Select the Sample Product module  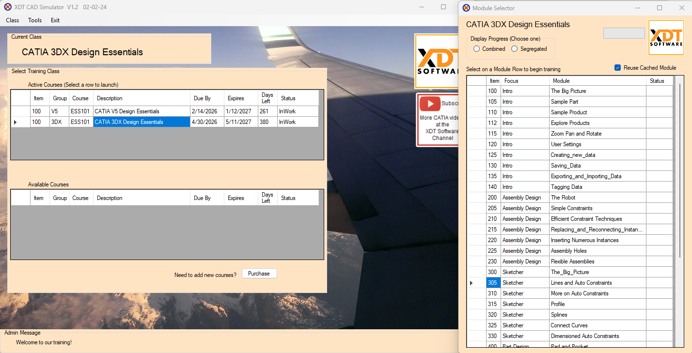click(x=570, y=112)
